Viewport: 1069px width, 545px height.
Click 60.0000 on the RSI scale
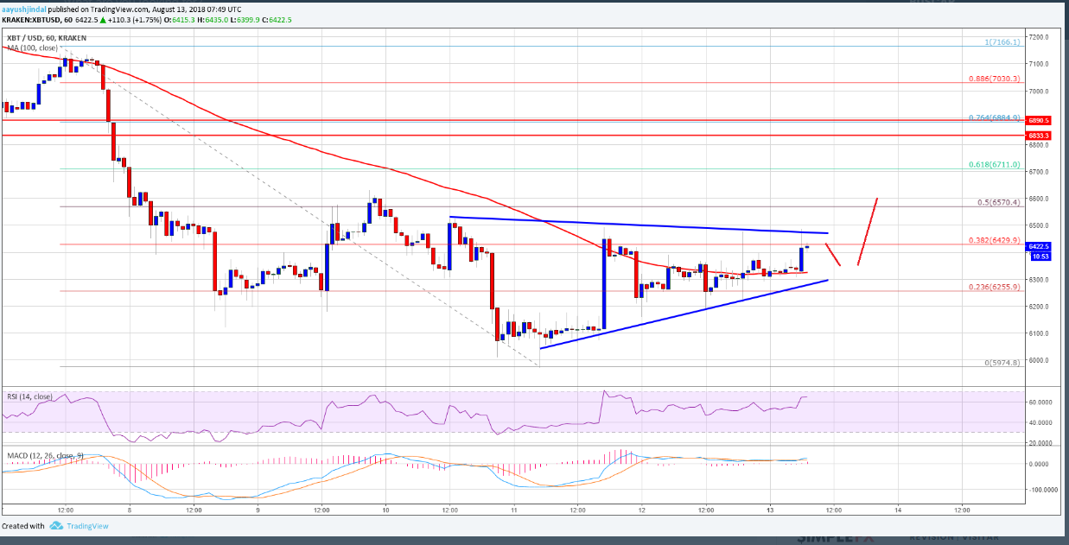[1039, 402]
